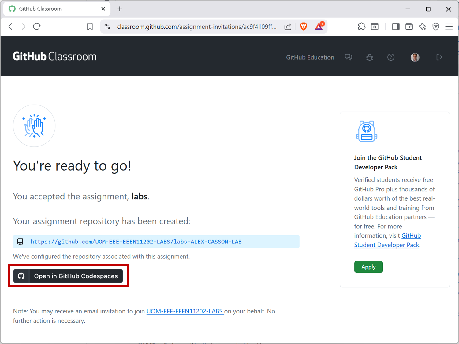Open the labs-ALEX-CASSON-LAB repository link
Viewport: 459px width, 344px height.
(x=136, y=242)
